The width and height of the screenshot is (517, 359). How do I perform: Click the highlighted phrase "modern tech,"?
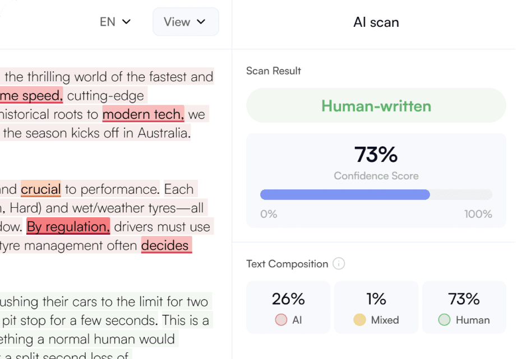coord(143,115)
